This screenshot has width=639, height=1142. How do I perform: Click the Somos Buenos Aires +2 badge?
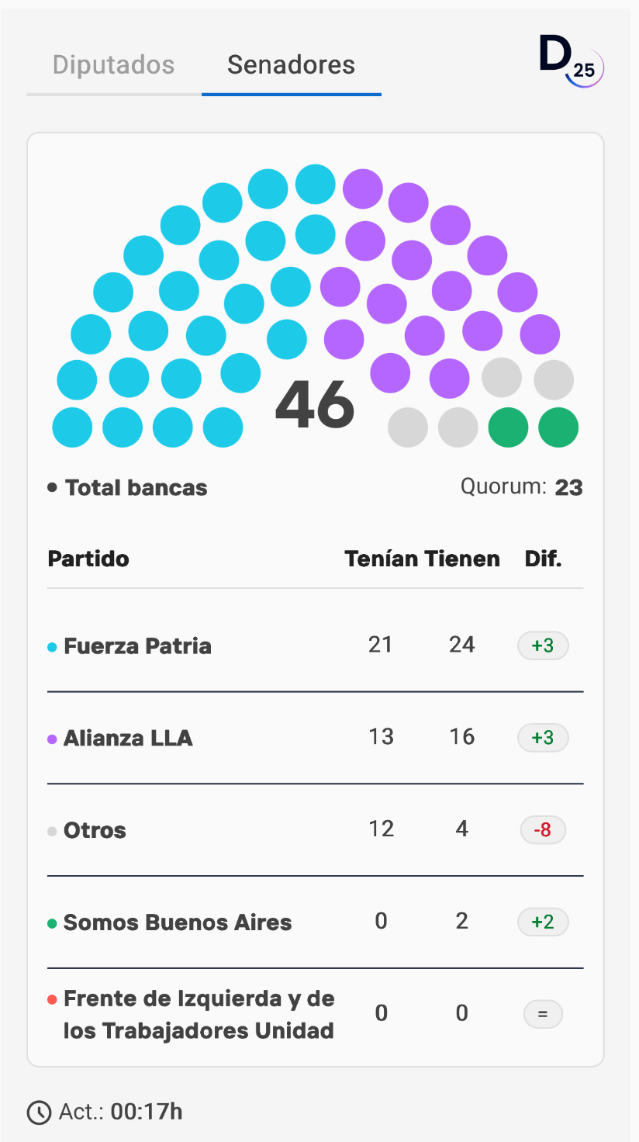(543, 922)
